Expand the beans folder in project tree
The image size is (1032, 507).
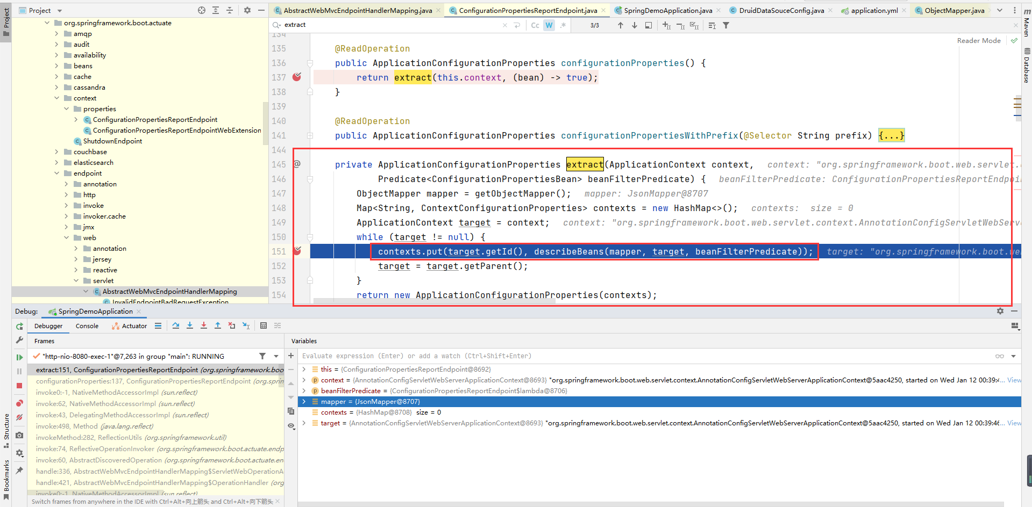pyautogui.click(x=57, y=66)
